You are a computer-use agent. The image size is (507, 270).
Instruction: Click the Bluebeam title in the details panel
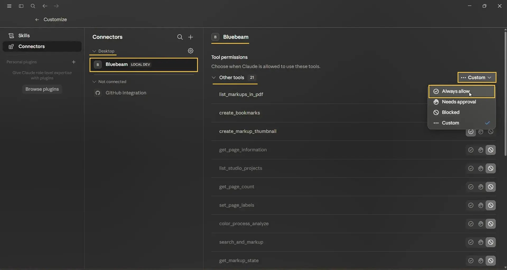[x=236, y=37]
